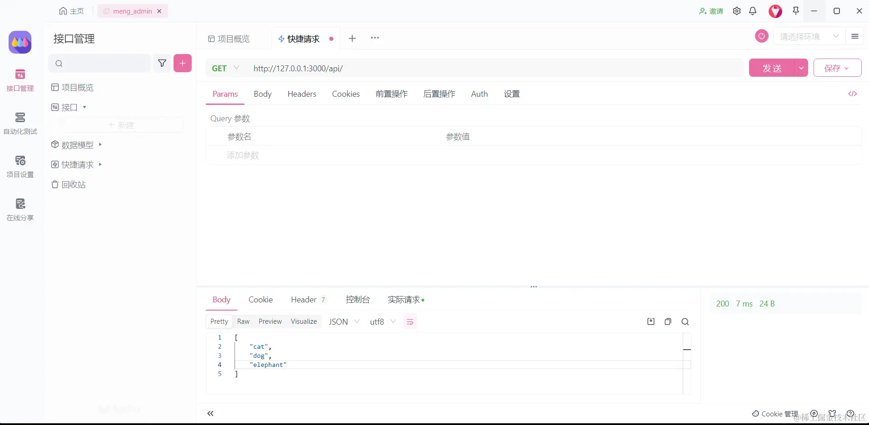Open the 回收站 recycle bin
This screenshot has width=869, height=425.
(69, 184)
